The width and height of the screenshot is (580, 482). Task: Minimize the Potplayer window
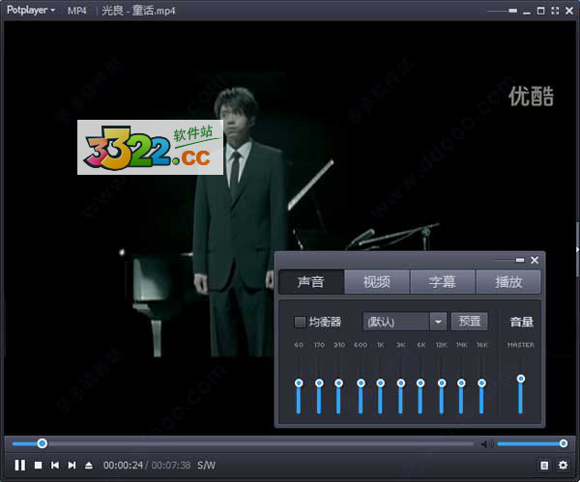click(x=527, y=12)
